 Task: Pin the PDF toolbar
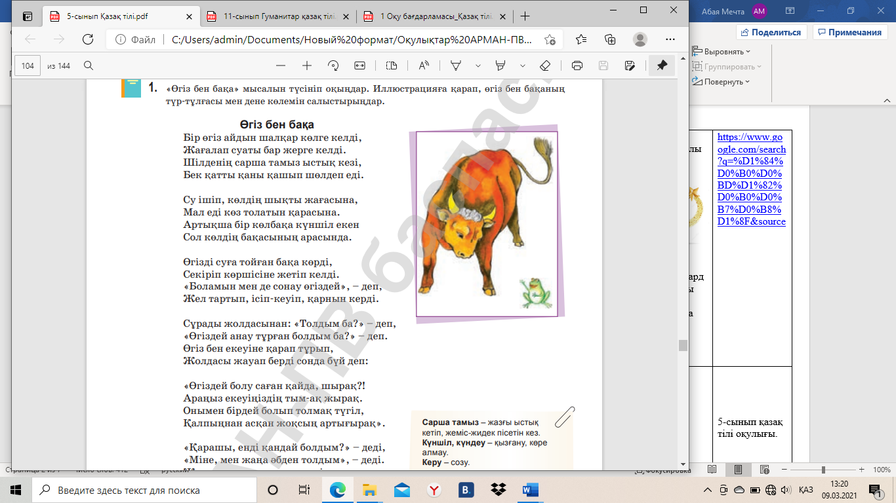[662, 65]
